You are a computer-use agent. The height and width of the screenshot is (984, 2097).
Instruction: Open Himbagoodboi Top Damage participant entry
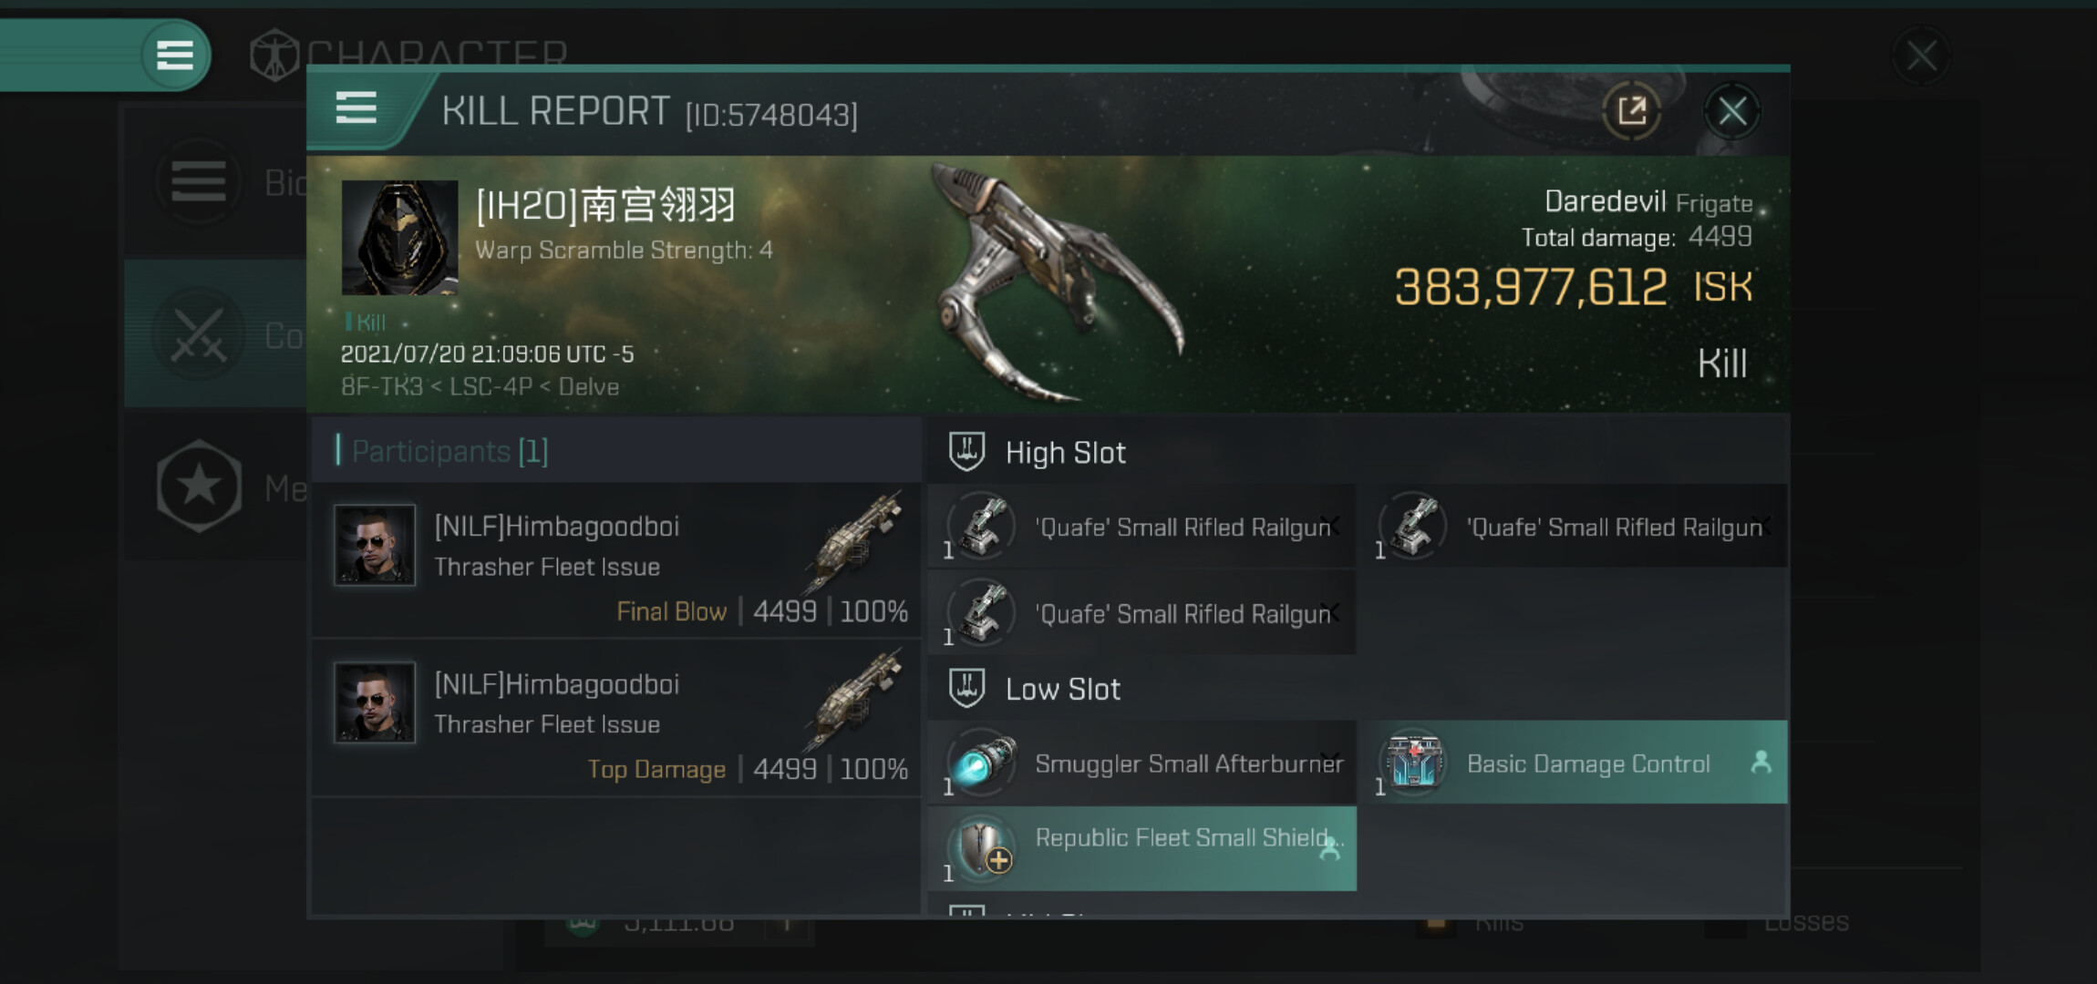tap(616, 718)
